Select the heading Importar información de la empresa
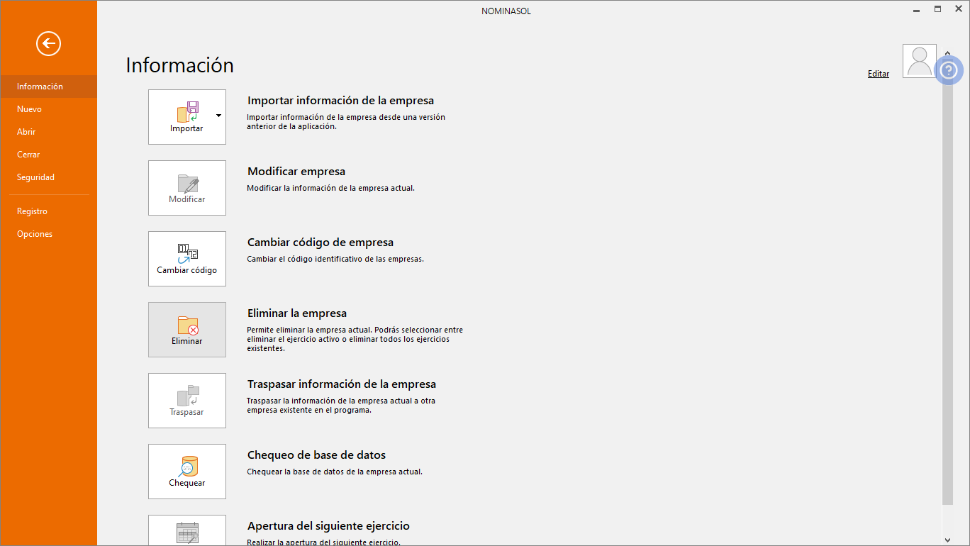The image size is (970, 546). 340,101
